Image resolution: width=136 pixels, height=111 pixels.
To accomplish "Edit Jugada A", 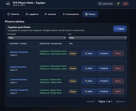I will [89, 54].
